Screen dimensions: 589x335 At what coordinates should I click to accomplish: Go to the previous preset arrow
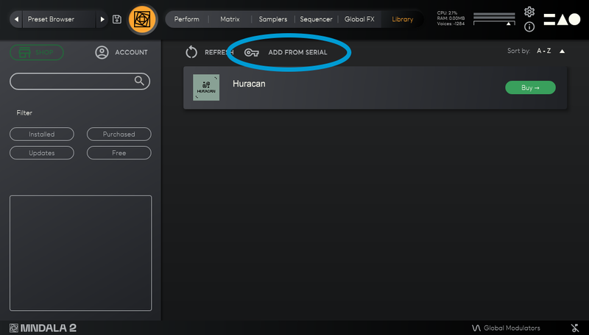[x=16, y=19]
